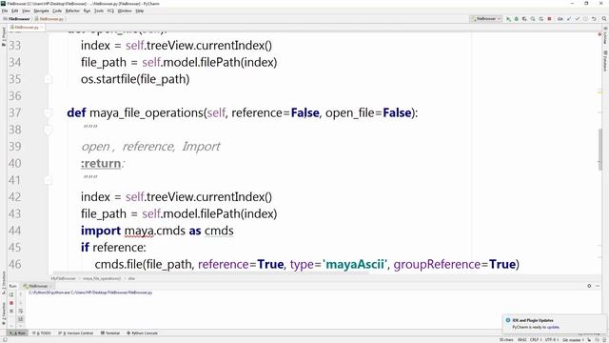Image resolution: width=609 pixels, height=343 pixels.
Task: Open the Terminal tool window tab
Action: point(110,333)
